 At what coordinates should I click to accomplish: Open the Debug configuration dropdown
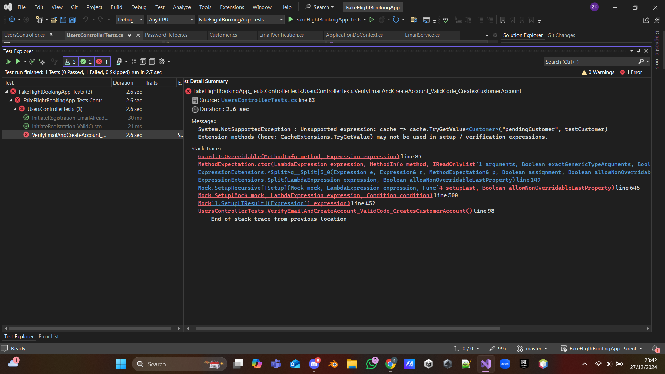(130, 20)
